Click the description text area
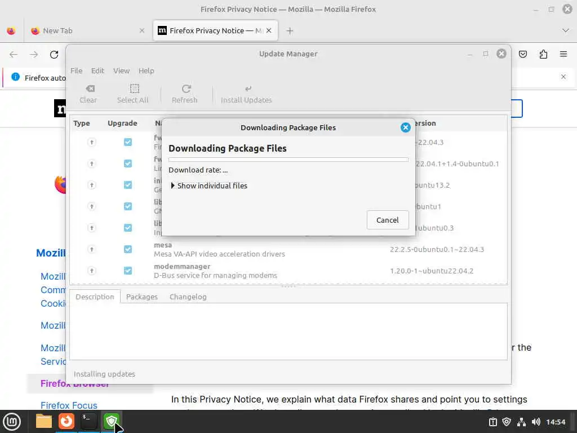The height and width of the screenshot is (433, 577). [288, 332]
